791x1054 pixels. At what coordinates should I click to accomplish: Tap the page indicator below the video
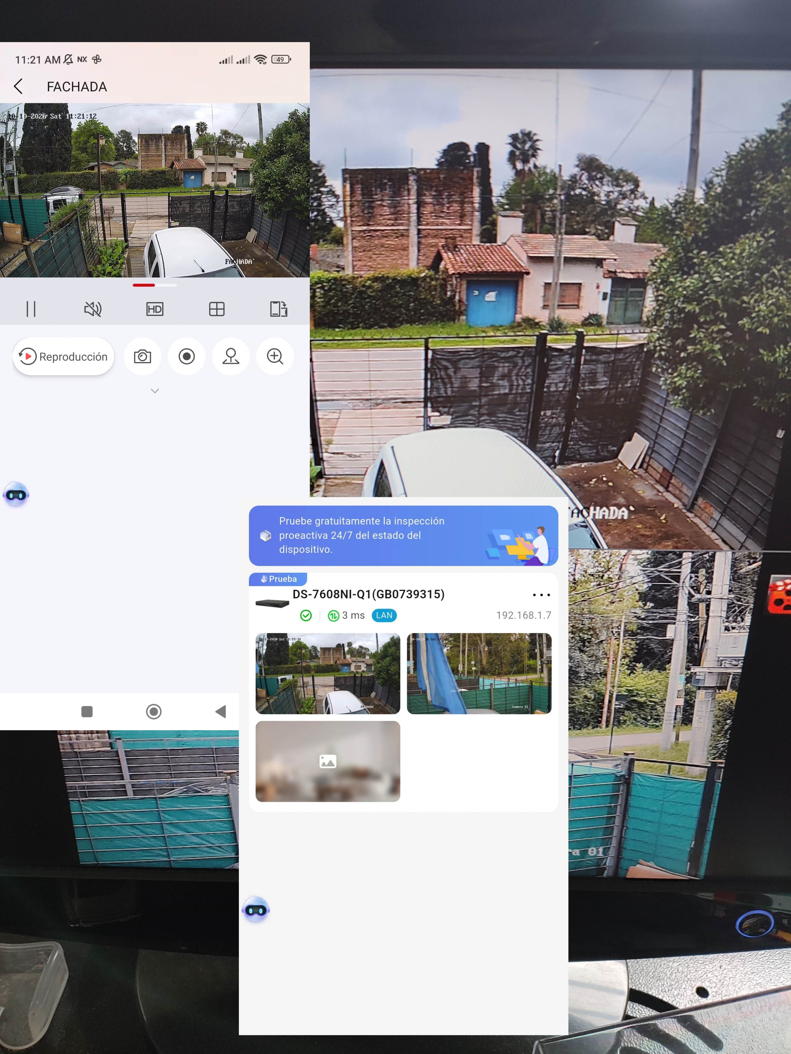(x=155, y=285)
